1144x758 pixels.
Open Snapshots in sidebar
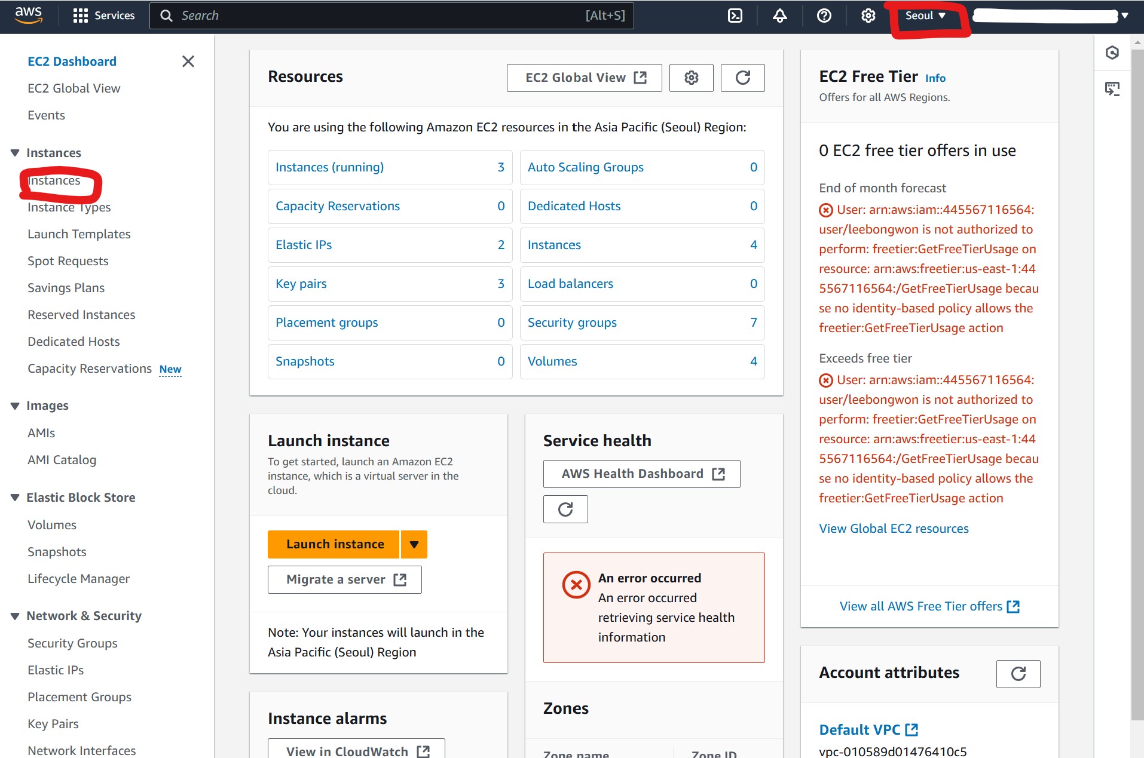pyautogui.click(x=57, y=552)
